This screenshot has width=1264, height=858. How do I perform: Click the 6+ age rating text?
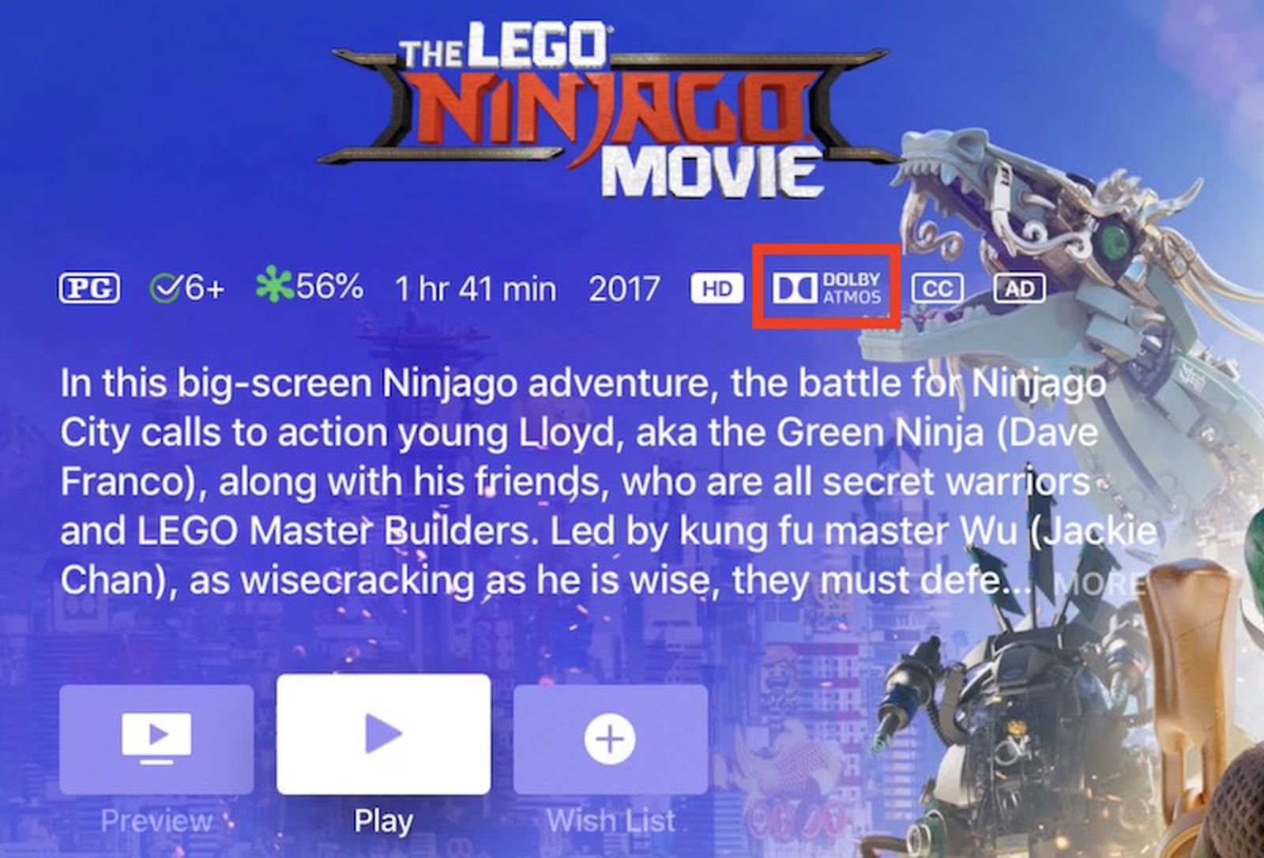(205, 289)
